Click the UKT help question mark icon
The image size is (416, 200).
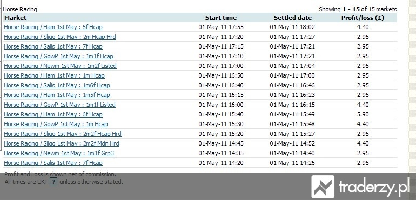tap(53, 182)
